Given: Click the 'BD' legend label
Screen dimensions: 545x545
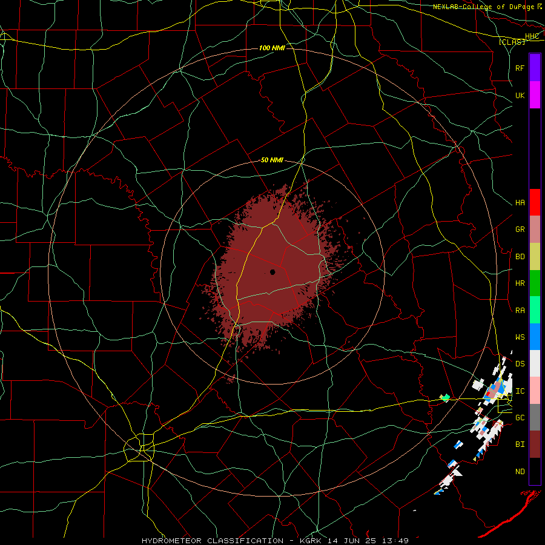Looking at the screenshot, I should coord(520,257).
